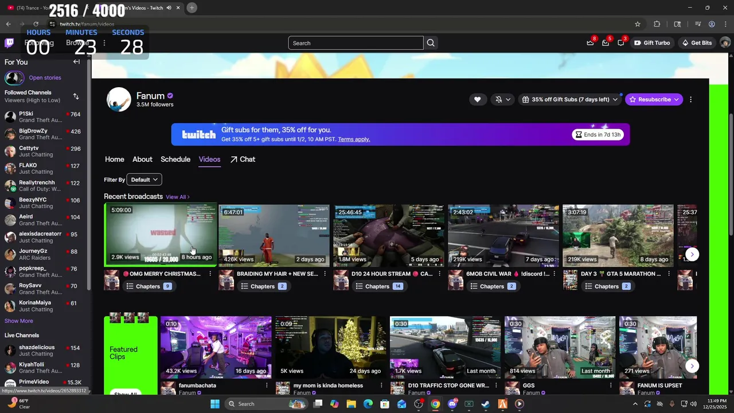The height and width of the screenshot is (413, 734).
Task: Open 35% off Gift Subs dropdown
Action: (570, 99)
